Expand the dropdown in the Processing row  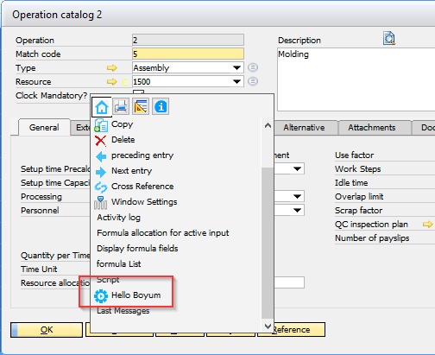[x=297, y=197]
